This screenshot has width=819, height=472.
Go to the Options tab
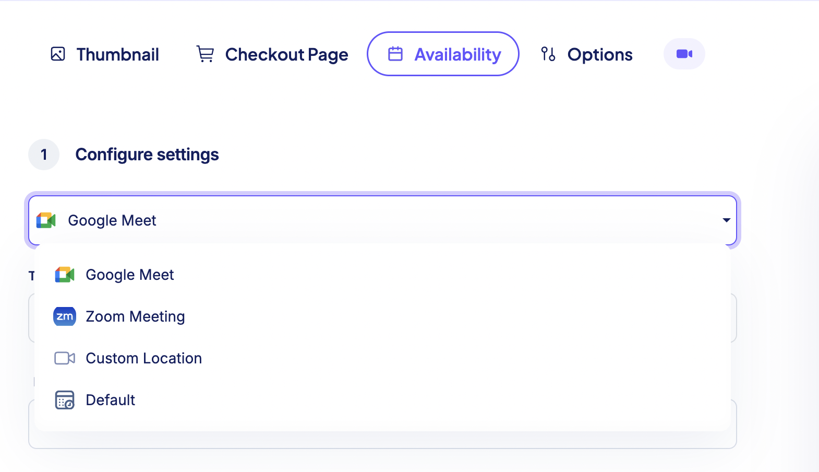coord(587,54)
